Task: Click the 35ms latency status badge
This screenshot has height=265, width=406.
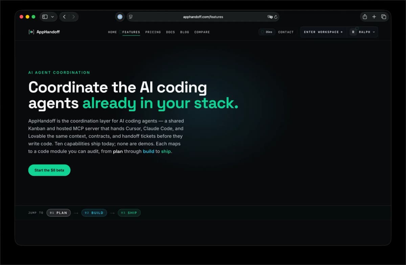Action: 267,32
